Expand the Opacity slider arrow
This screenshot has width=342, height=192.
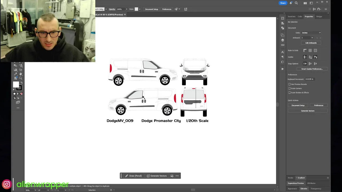127,9
